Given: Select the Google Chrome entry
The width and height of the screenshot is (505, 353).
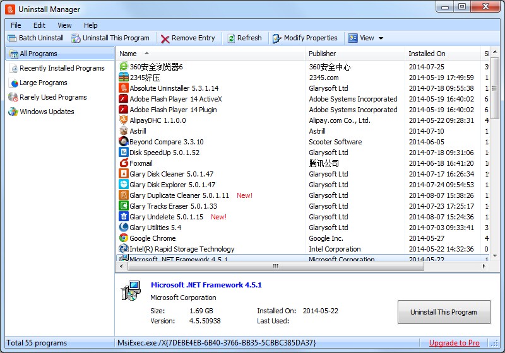Looking at the screenshot, I should click(152, 238).
